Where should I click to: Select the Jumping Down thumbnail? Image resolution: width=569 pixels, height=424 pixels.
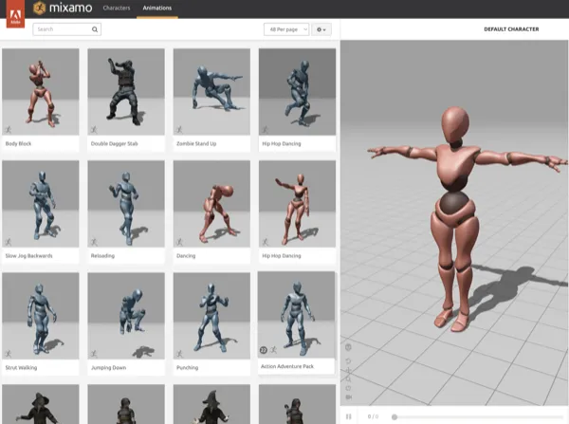coord(126,316)
